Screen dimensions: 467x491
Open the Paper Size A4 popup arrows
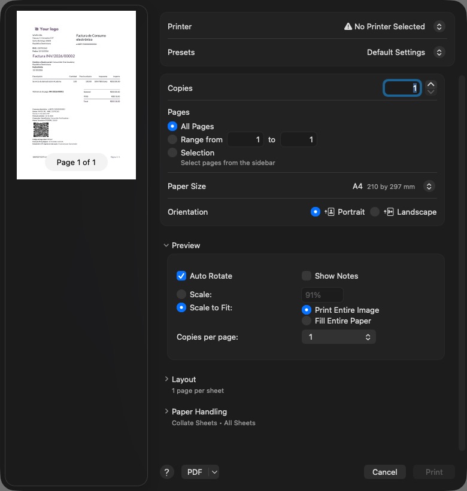(x=429, y=187)
